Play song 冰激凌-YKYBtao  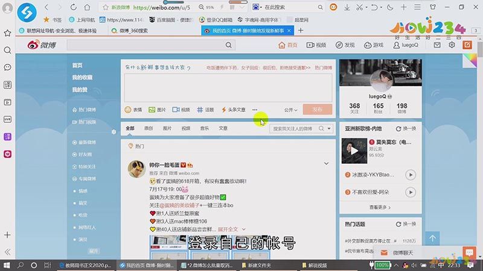411,175
